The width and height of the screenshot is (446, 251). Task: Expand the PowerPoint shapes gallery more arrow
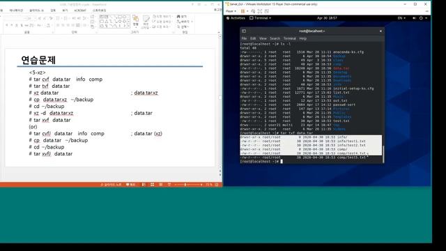pos(129,26)
